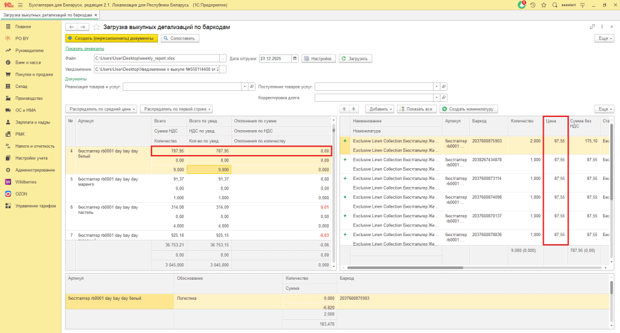Click Показать реквизиты link

85,48
